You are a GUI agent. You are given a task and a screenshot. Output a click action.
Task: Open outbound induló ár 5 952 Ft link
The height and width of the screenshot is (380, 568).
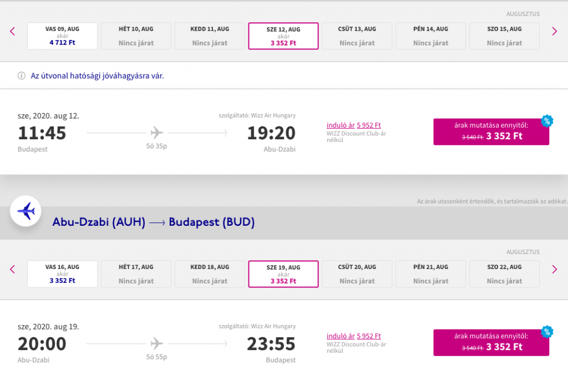pyautogui.click(x=353, y=125)
